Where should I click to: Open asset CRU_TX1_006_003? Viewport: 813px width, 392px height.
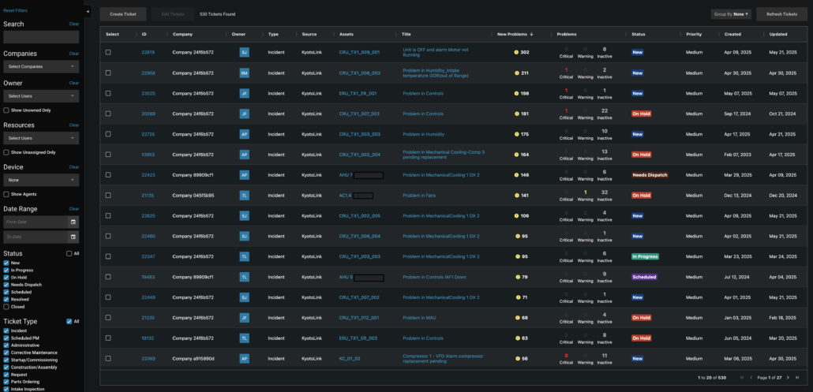click(x=359, y=73)
